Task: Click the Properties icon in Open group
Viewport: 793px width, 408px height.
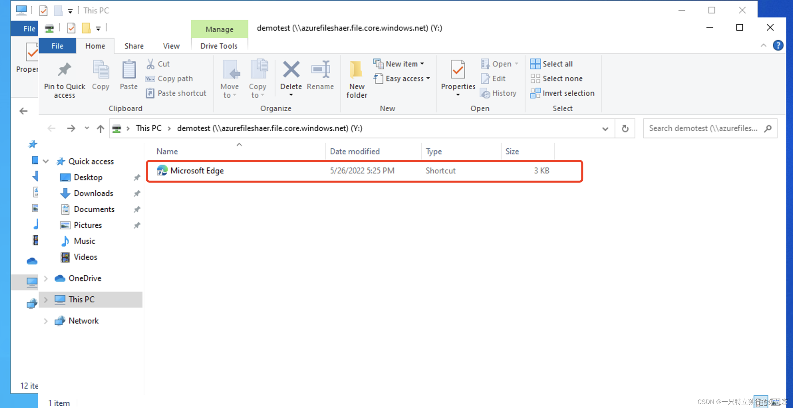Action: click(458, 70)
